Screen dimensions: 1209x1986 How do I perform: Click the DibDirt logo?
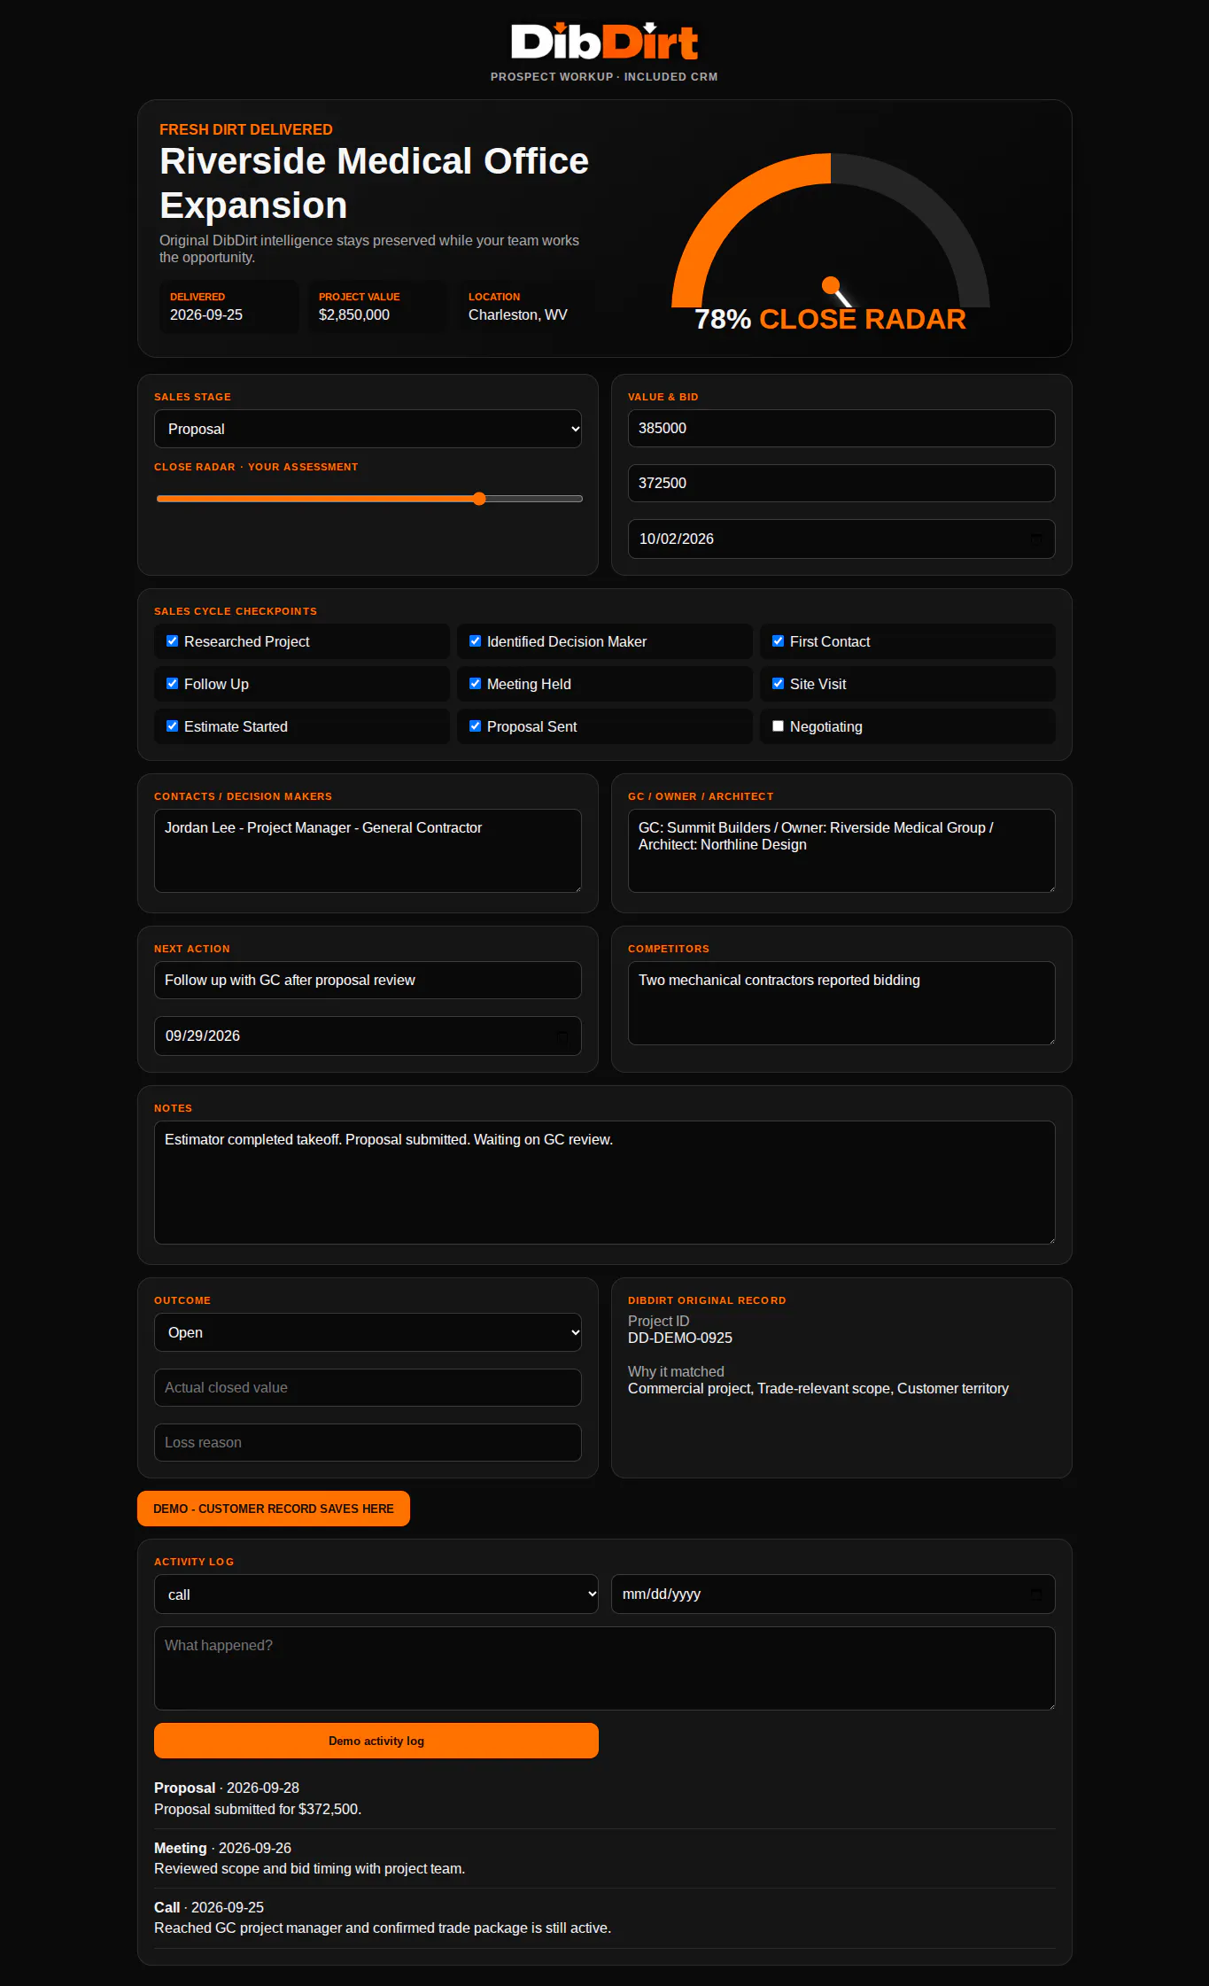(x=604, y=42)
